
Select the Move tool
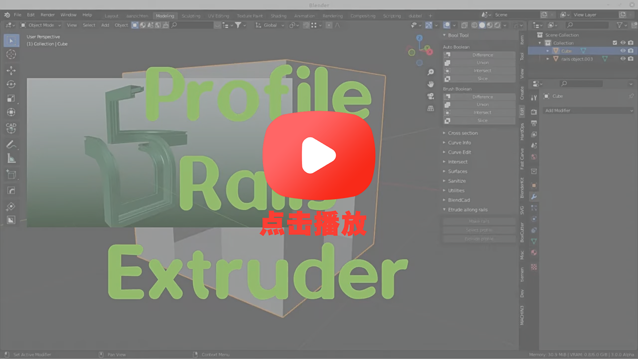[x=11, y=70]
